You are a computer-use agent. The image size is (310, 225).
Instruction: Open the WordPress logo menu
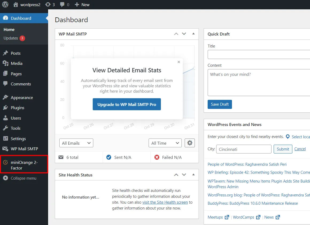5,5
